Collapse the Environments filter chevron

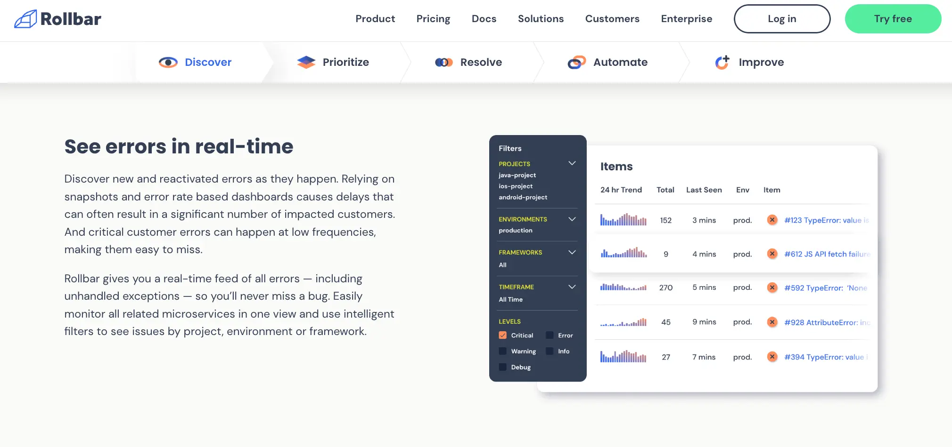coord(572,219)
